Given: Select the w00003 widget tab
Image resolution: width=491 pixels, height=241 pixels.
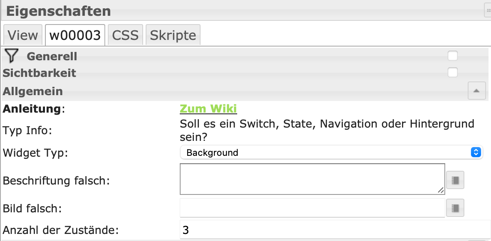Looking at the screenshot, I should pyautogui.click(x=75, y=35).
